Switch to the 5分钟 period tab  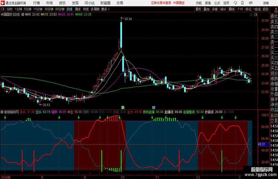pyautogui.click(x=27, y=9)
